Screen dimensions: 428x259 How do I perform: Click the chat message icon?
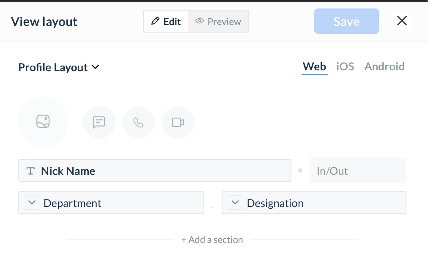click(99, 122)
